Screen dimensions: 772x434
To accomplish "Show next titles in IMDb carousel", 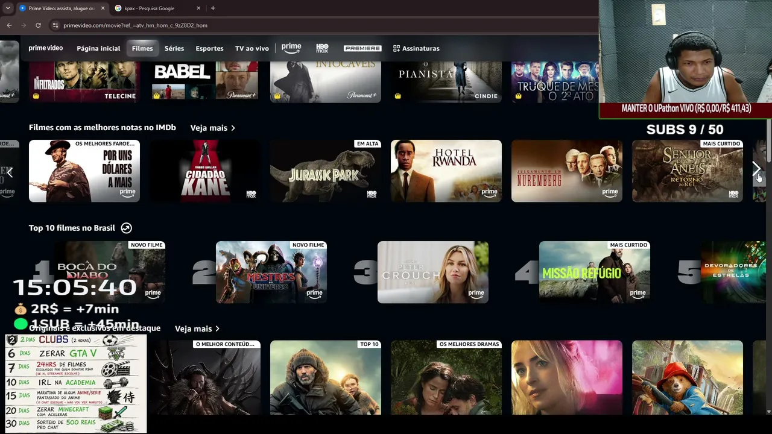I will coord(756,170).
